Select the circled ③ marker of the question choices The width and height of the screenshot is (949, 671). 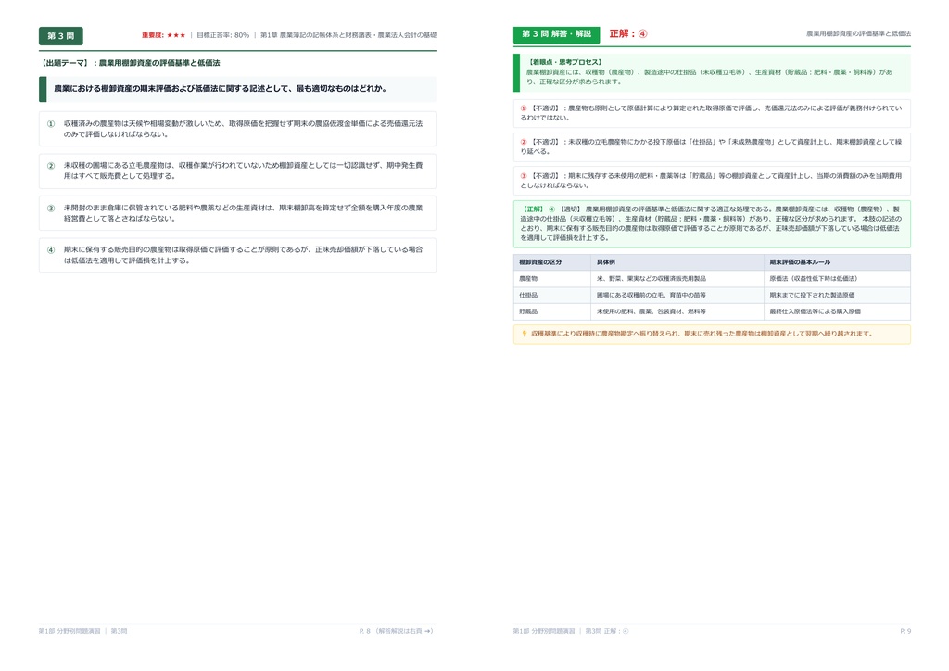pyautogui.click(x=51, y=209)
